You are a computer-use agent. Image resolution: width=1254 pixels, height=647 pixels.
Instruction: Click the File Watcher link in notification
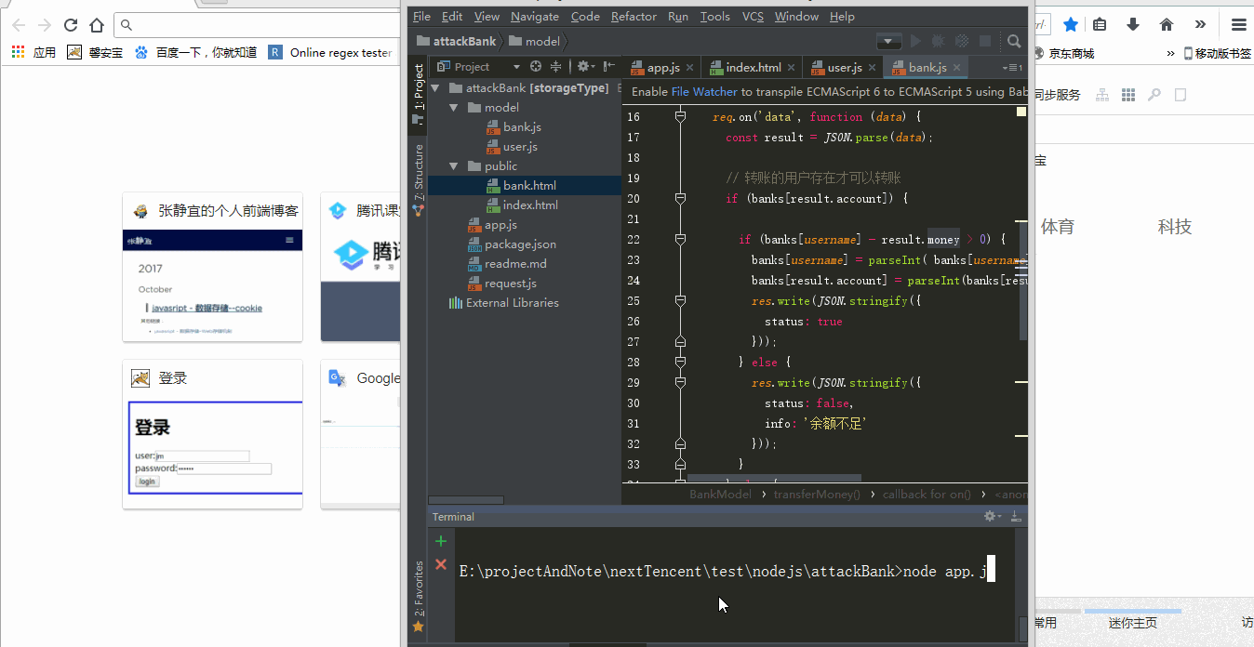click(x=704, y=92)
